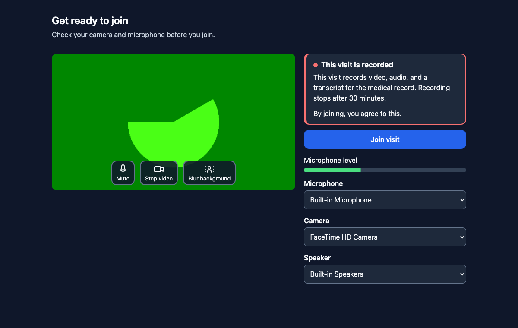Click the "Camera" field label
Viewport: 518px width, 328px height.
click(x=316, y=221)
